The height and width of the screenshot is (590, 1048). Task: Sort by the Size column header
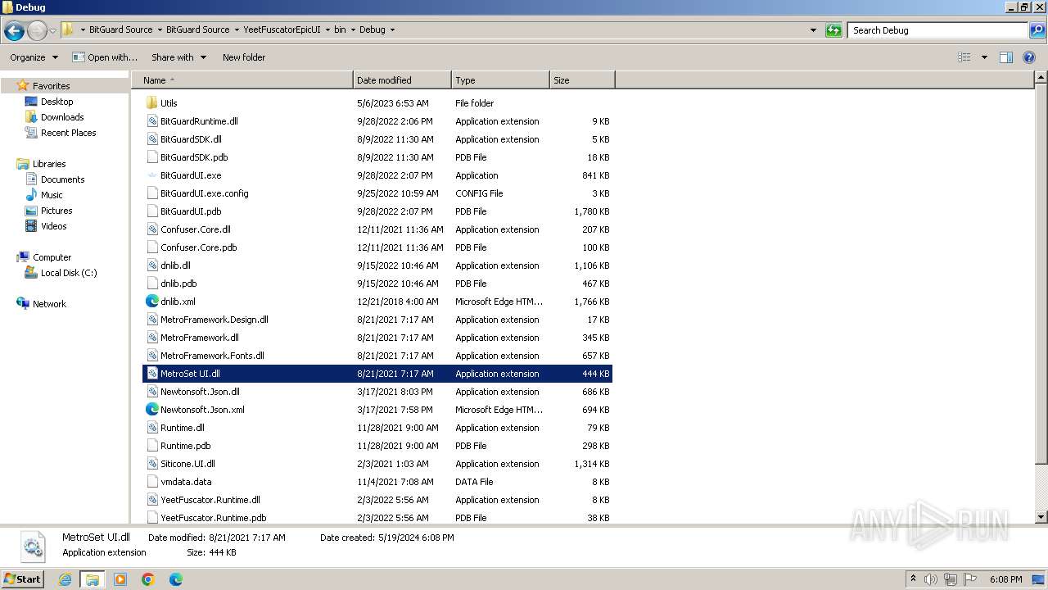point(582,80)
